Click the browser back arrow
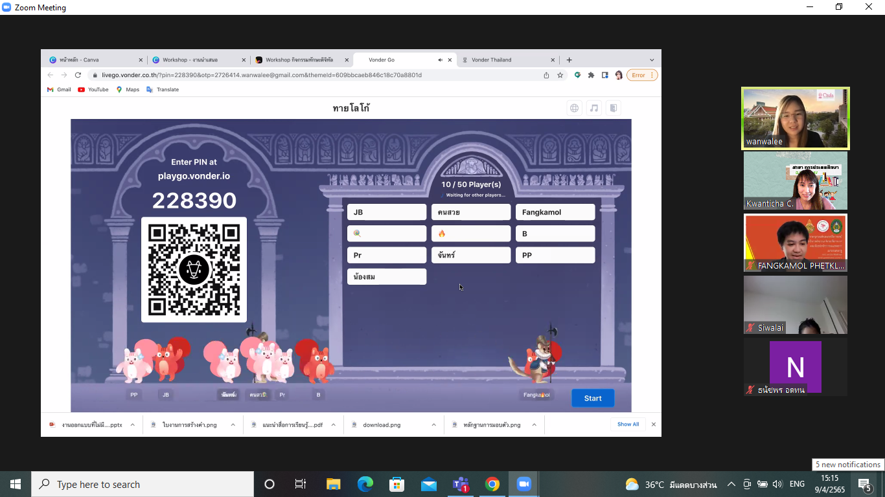The width and height of the screenshot is (885, 497). coord(51,75)
